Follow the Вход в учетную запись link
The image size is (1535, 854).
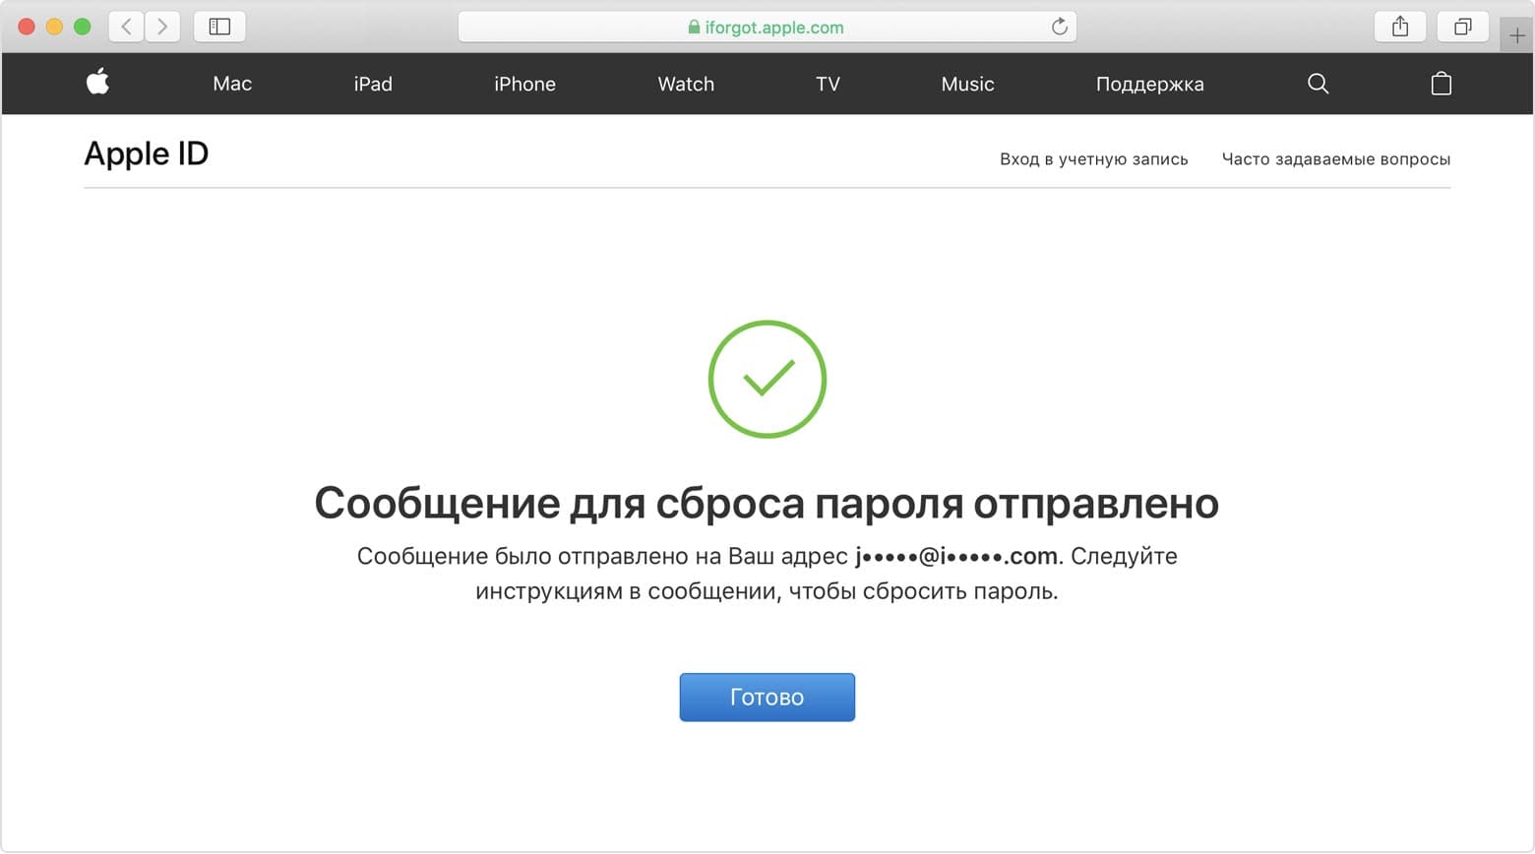pos(1093,158)
